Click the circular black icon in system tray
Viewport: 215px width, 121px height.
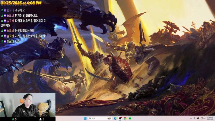click(198, 118)
